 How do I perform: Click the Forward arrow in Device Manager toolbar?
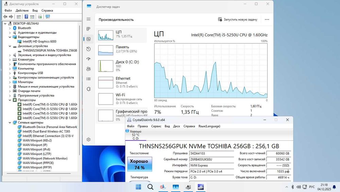[x=11, y=17]
